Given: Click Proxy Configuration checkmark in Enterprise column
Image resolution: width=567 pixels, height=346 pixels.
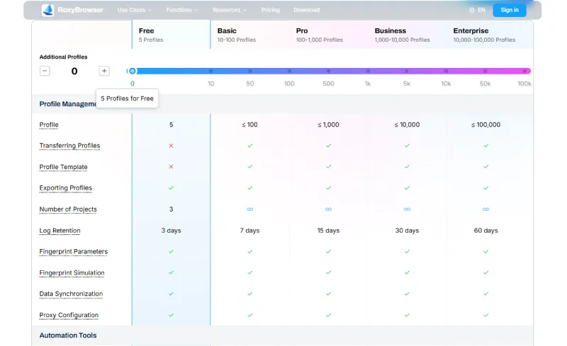Looking at the screenshot, I should point(486,315).
